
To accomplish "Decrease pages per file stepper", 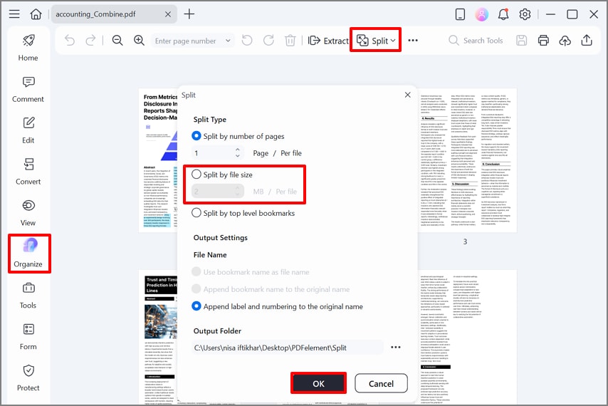I will point(238,156).
